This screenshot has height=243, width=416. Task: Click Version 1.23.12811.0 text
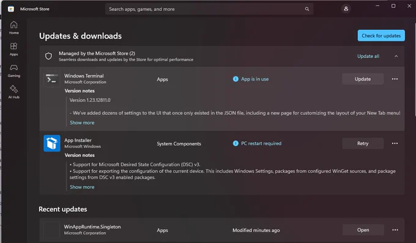[90, 100]
